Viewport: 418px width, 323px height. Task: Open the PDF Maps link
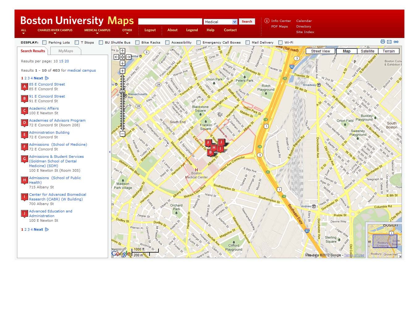coord(280,26)
